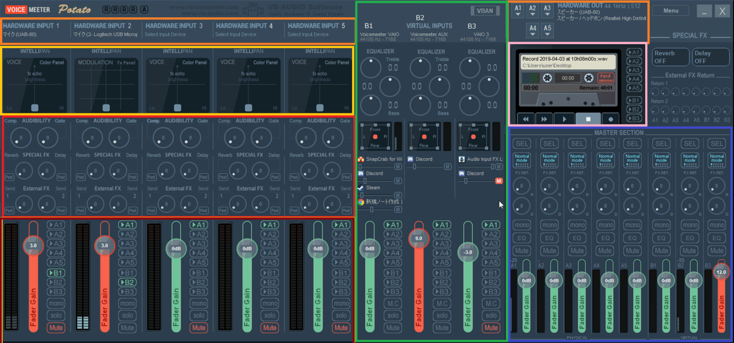Enable A1 routing on Voicemeeter VAIO strip
The width and height of the screenshot is (734, 343).
point(394,225)
